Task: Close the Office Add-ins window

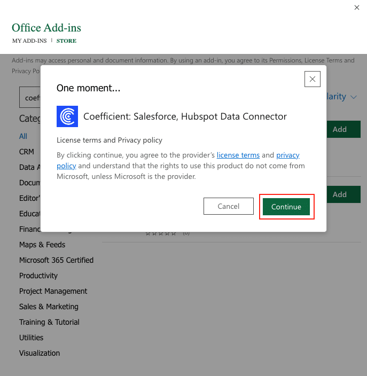Action: [357, 7]
